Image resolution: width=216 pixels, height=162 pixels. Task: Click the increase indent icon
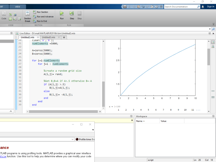[15, 19]
